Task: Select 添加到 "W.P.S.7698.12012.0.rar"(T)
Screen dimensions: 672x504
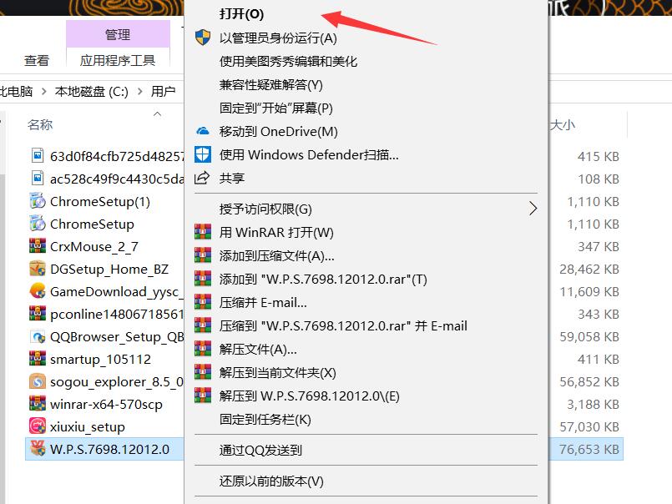Action: click(x=323, y=279)
